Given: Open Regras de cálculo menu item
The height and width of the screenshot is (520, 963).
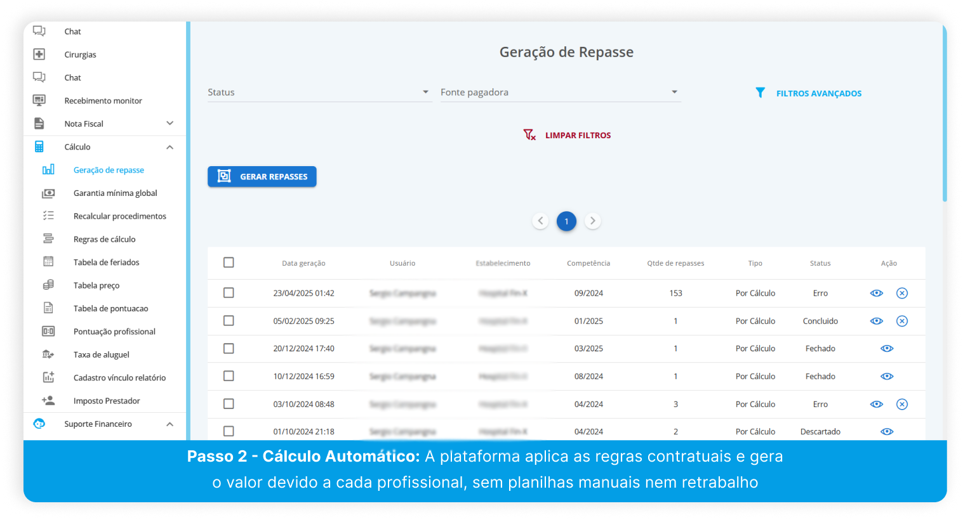Looking at the screenshot, I should 104,239.
